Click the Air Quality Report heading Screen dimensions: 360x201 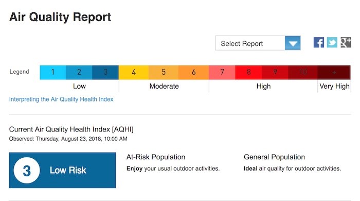click(x=60, y=17)
